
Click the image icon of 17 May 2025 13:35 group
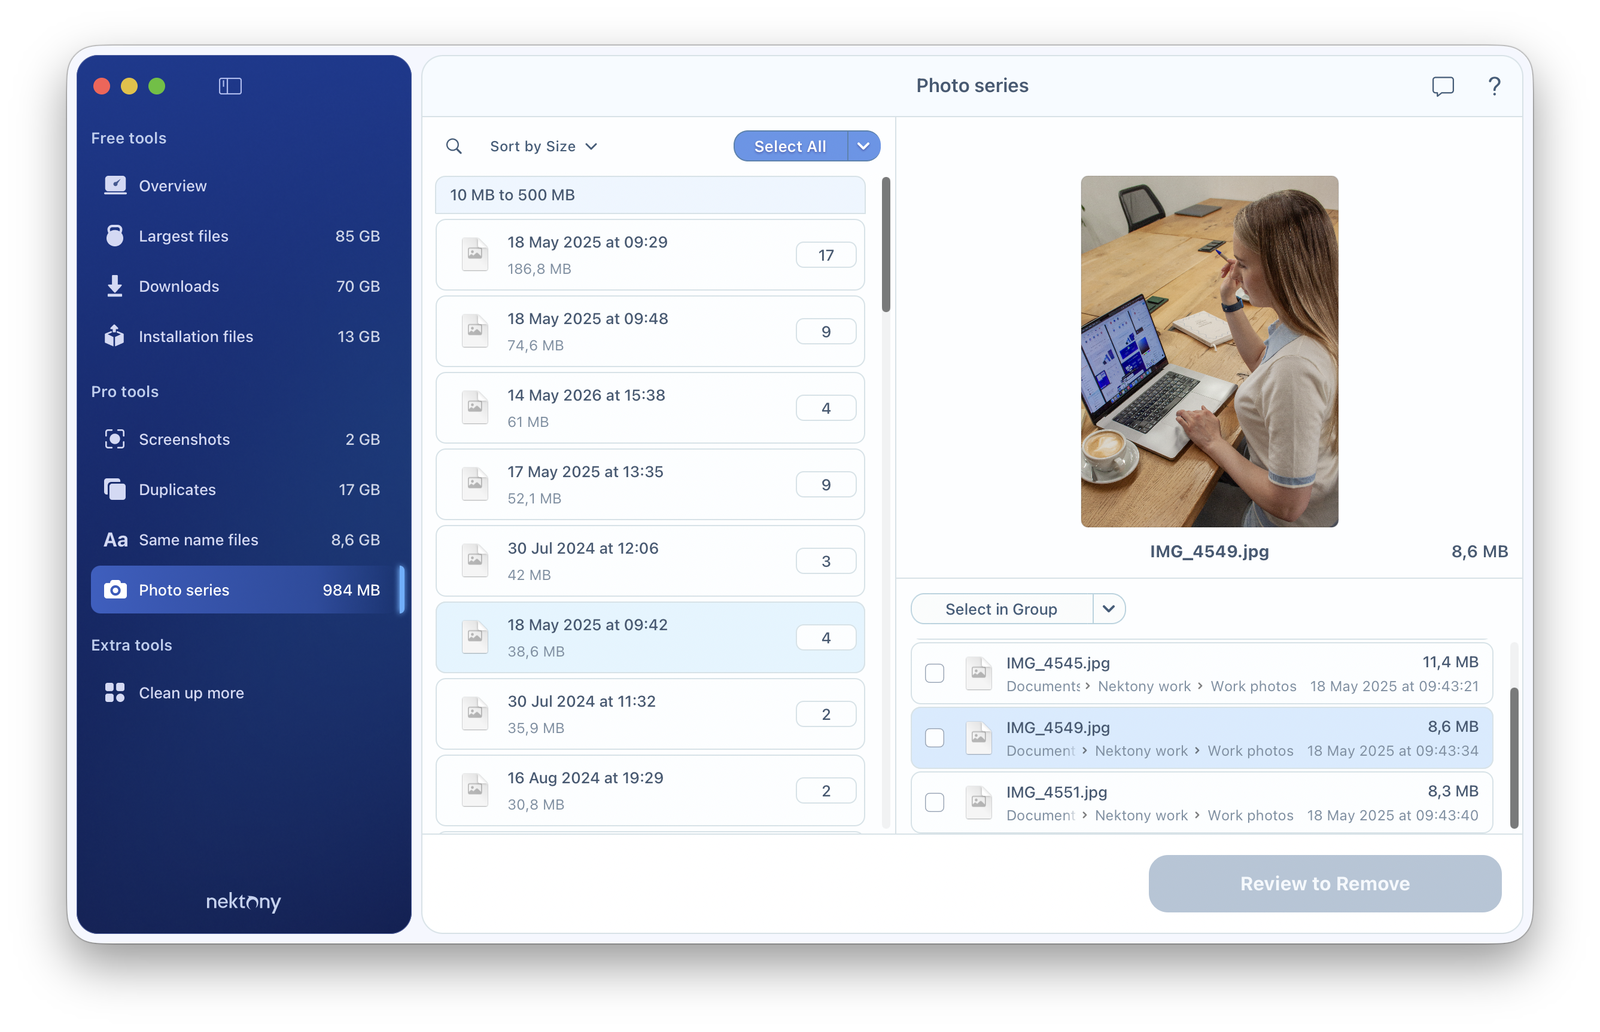pyautogui.click(x=474, y=484)
